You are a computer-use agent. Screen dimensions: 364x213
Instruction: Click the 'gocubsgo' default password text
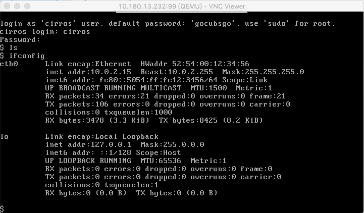pyautogui.click(x=213, y=23)
